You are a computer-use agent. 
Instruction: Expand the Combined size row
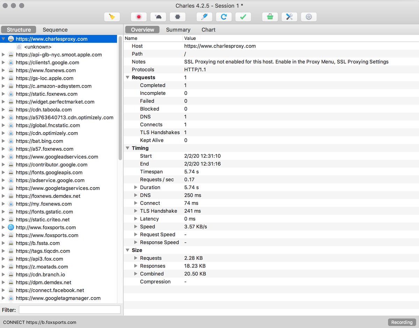click(136, 274)
